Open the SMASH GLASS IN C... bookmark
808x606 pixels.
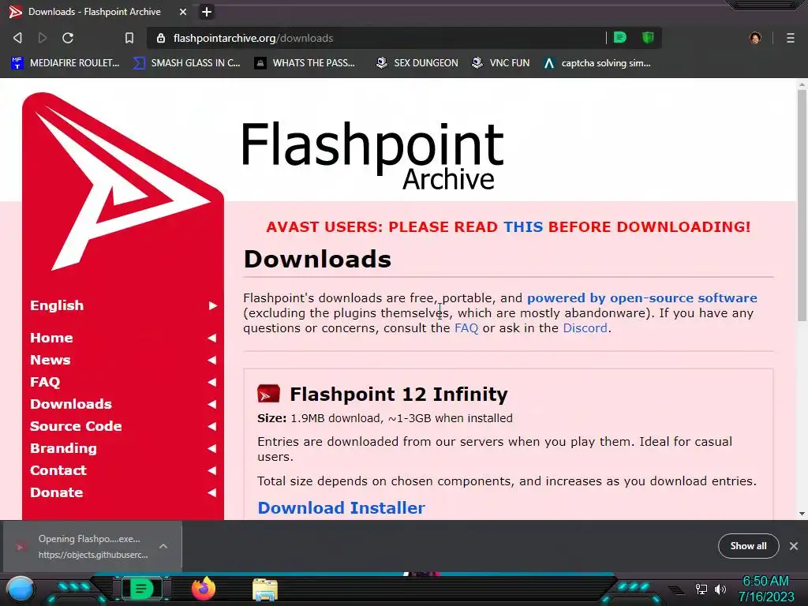(x=186, y=63)
